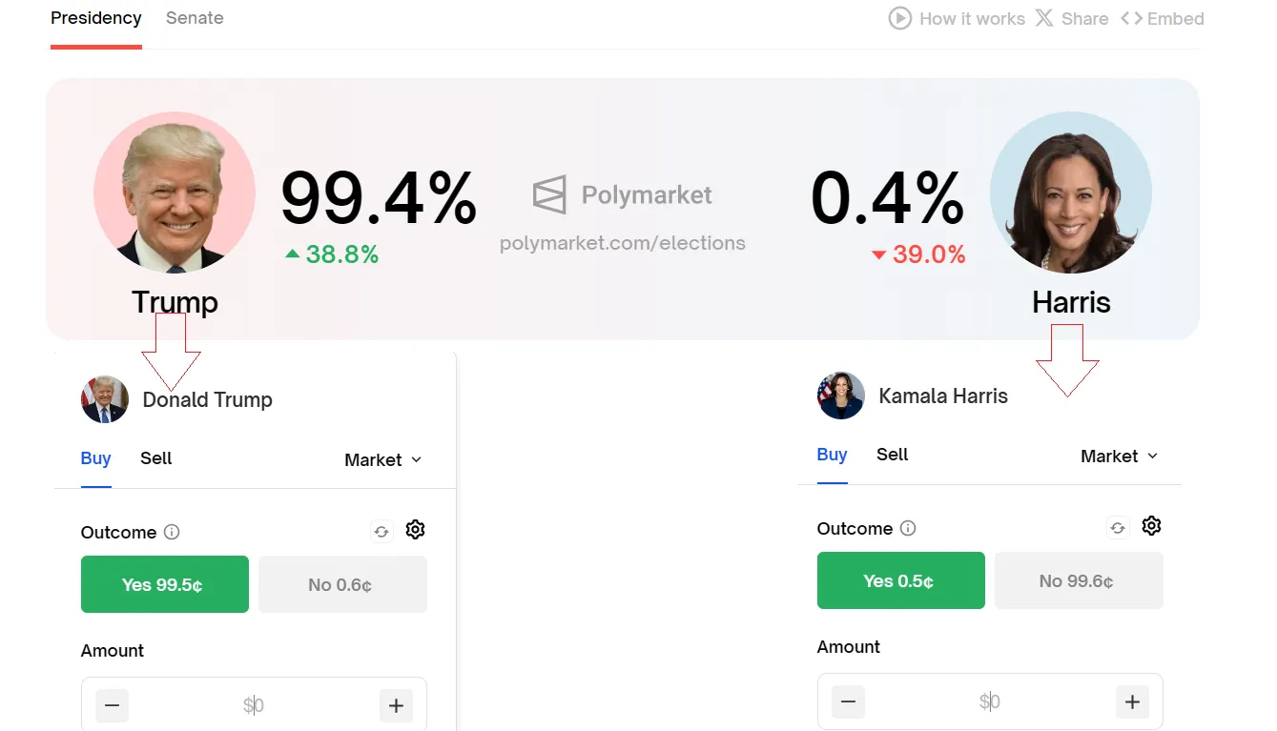The height and width of the screenshot is (731, 1277).
Task: Open the settings gear in the Kamala Harris panel
Action: (1151, 526)
